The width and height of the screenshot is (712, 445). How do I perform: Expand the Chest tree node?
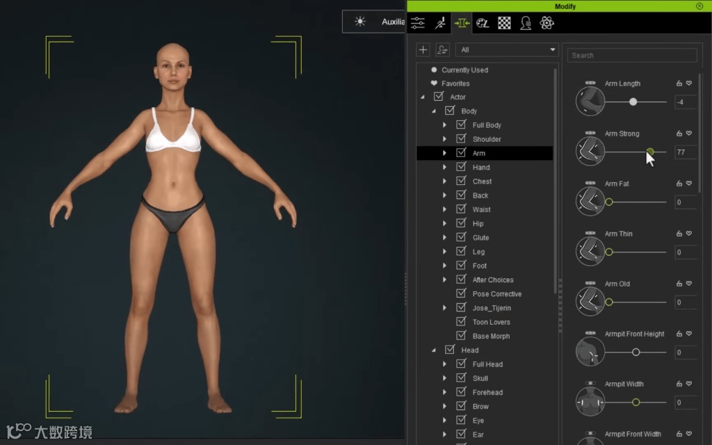click(444, 181)
